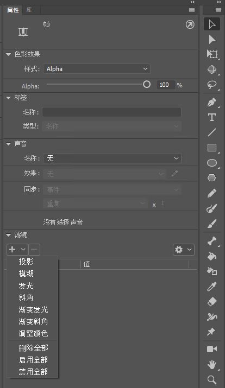Click the Alpha slider handle
This screenshot has height=388, width=225.
(147, 84)
